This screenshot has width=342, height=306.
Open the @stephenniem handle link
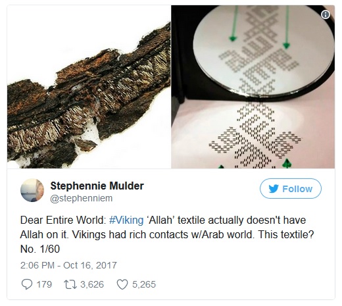82,198
